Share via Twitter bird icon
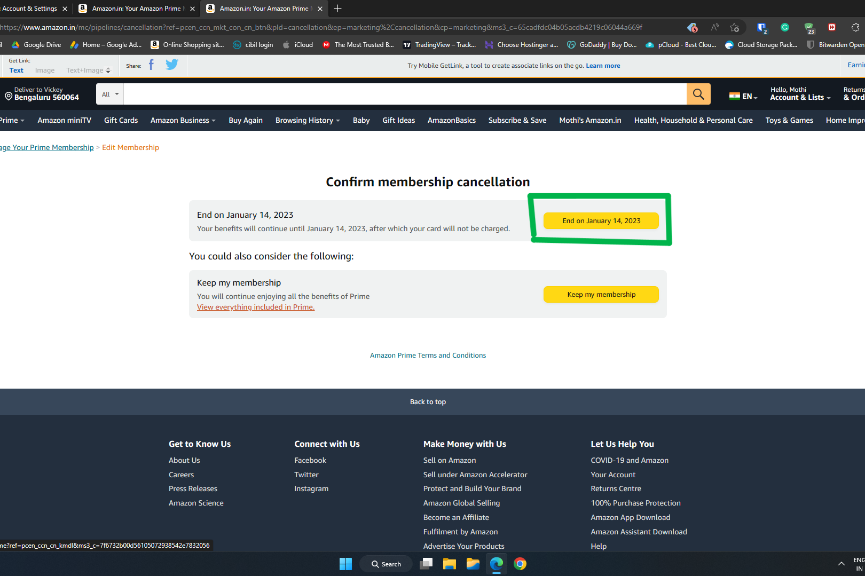The width and height of the screenshot is (865, 576). coord(172,65)
